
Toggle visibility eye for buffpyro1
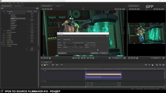coord(3,41)
